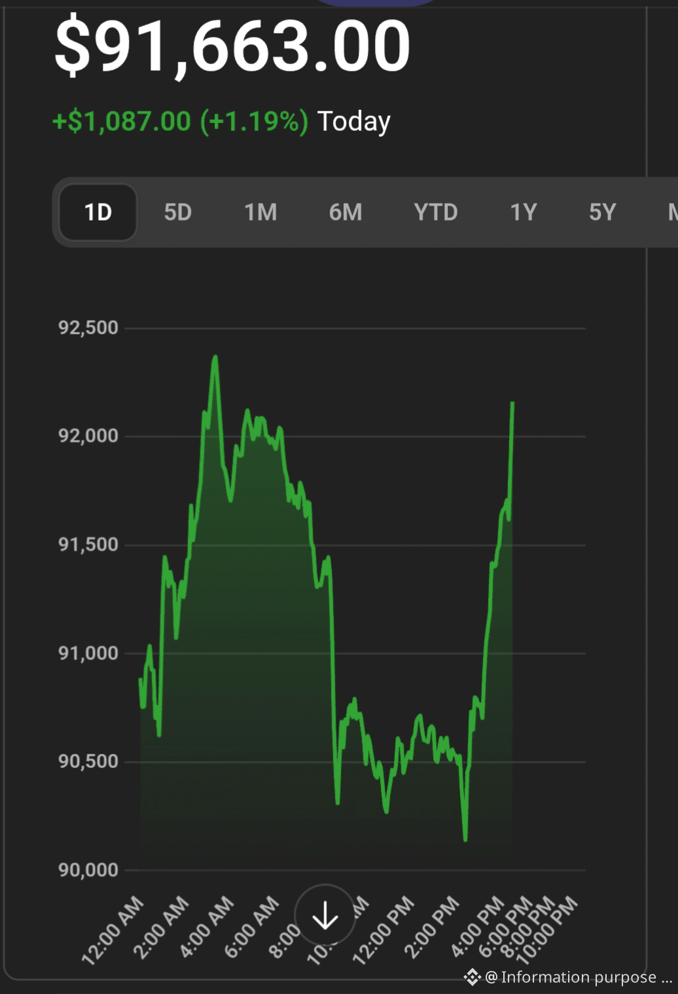Tap the chart's highest peak near 4:00 AM
Screen dimensions: 678x994
point(215,357)
